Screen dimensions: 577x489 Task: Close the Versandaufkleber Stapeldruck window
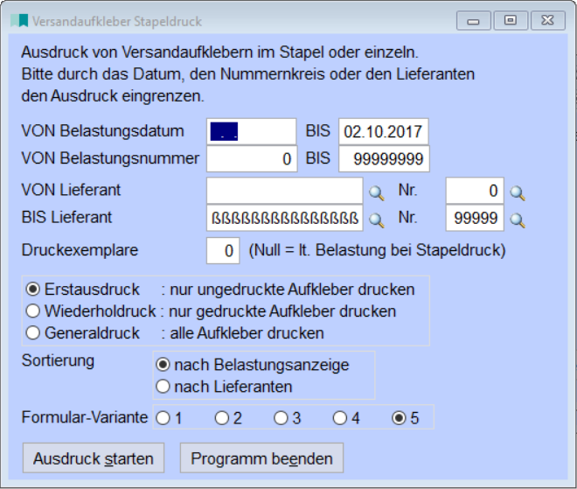click(548, 21)
